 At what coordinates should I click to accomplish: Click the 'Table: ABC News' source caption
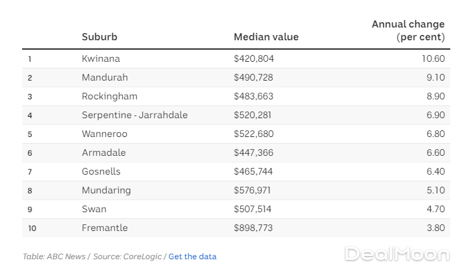pos(54,257)
